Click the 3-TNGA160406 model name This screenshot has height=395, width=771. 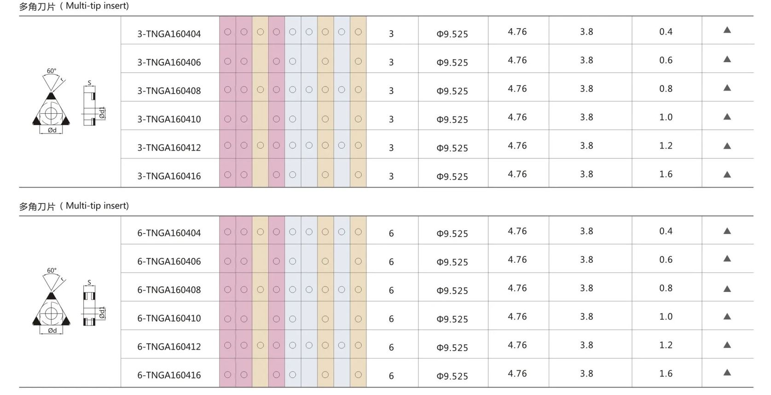[169, 62]
